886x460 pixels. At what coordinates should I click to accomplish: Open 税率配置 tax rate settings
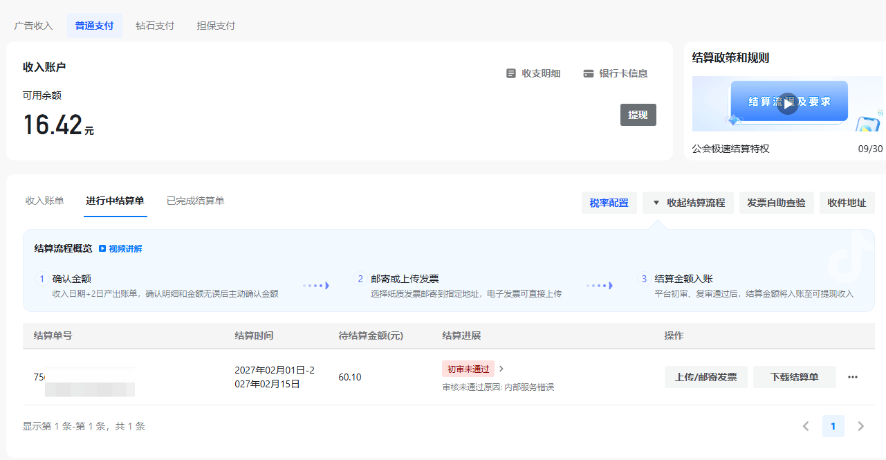tap(609, 203)
